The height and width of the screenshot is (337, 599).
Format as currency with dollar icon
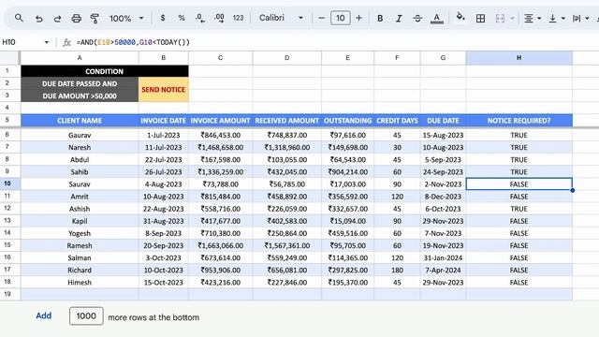[x=163, y=18]
